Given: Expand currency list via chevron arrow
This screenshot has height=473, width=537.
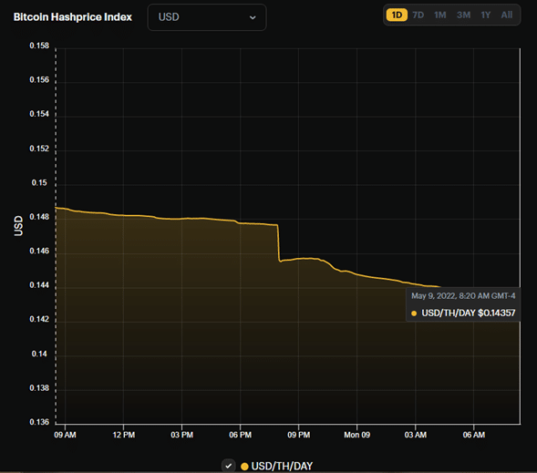Looking at the screenshot, I should pos(253,17).
